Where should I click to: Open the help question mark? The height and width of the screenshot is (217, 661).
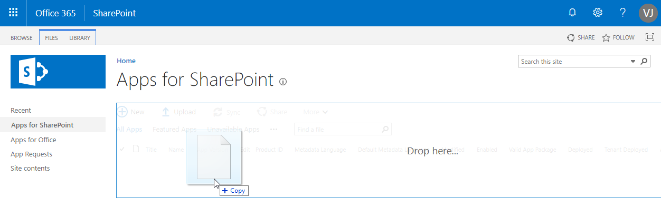(x=623, y=13)
